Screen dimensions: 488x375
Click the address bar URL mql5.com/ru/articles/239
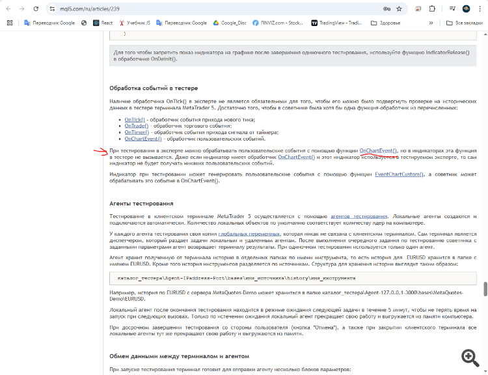pos(90,8)
